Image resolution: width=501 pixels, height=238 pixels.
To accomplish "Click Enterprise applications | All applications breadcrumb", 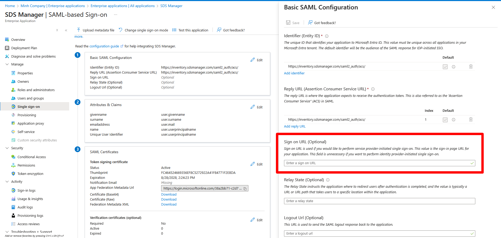I will [123, 6].
